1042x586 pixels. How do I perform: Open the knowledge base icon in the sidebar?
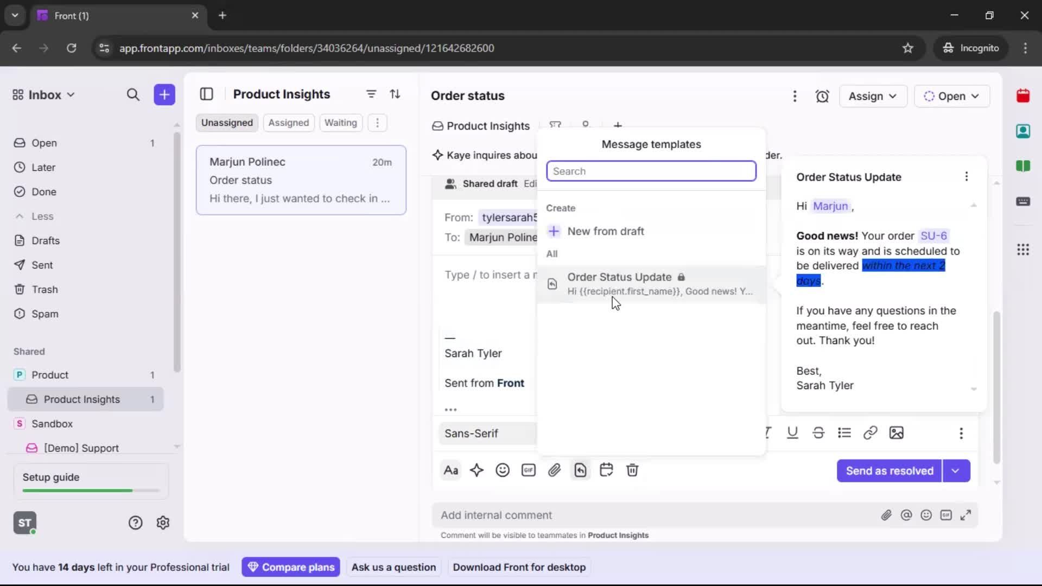(1024, 167)
